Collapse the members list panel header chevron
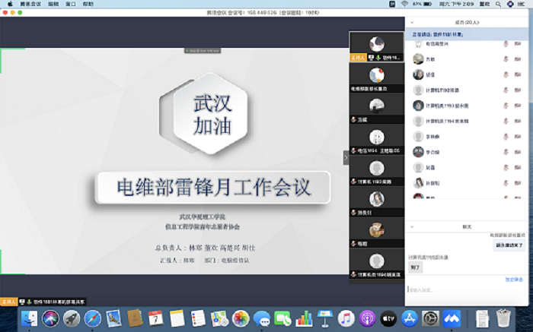The image size is (533, 332). point(412,22)
